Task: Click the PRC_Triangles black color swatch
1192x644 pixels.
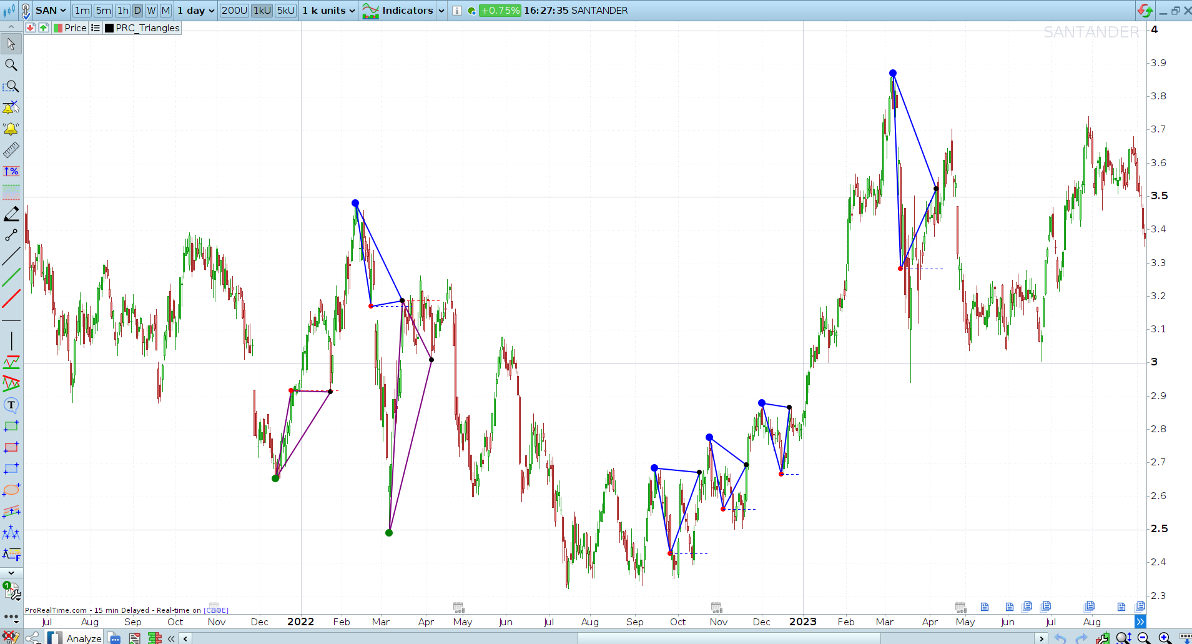Action: pos(109,28)
